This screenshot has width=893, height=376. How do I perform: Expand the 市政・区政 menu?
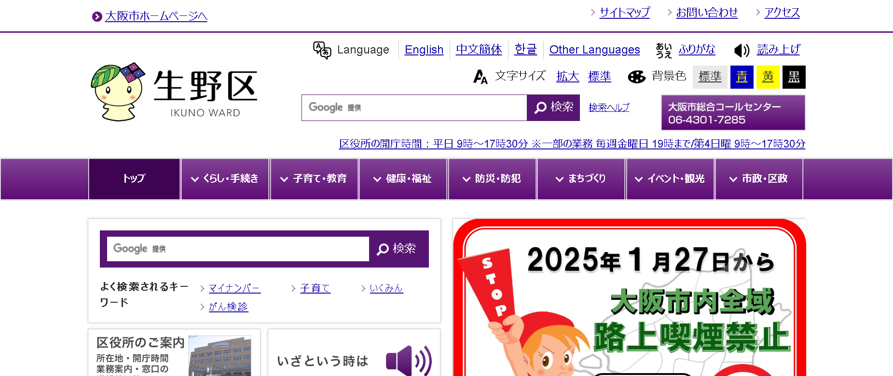point(759,179)
